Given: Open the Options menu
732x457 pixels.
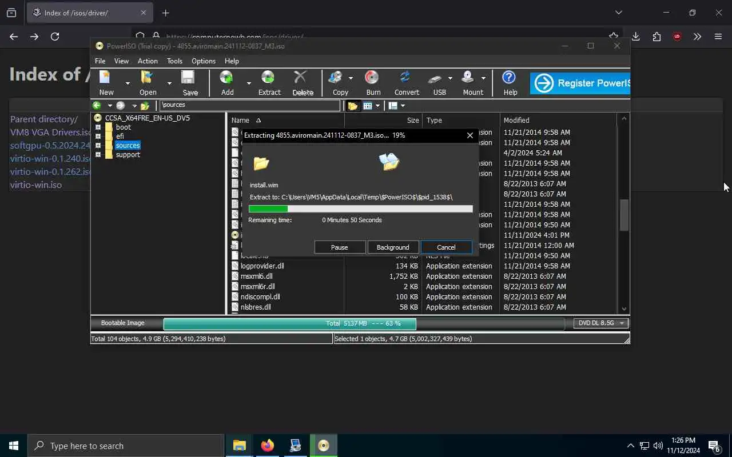Looking at the screenshot, I should pos(204,61).
